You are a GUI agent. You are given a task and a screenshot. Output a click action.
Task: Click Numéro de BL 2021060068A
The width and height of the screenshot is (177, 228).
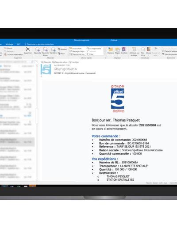point(119,162)
